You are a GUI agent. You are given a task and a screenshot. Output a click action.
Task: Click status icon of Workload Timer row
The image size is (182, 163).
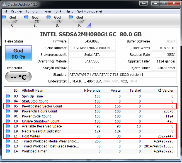tap(8, 151)
